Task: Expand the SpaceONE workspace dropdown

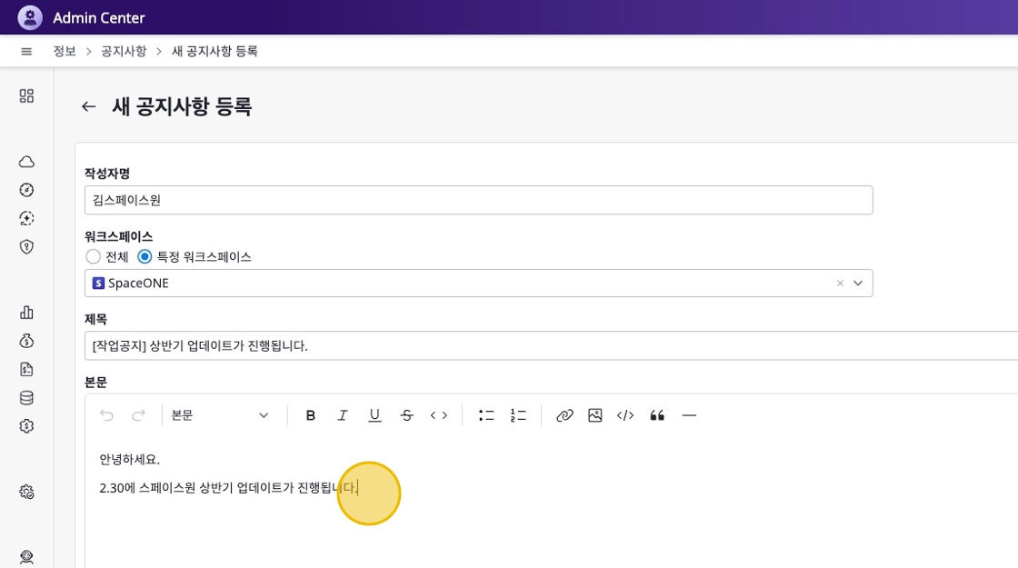Action: click(857, 284)
